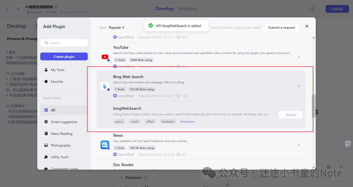Click the search magnifier icon
This screenshot has width=353, height=187.
click(x=46, y=43)
